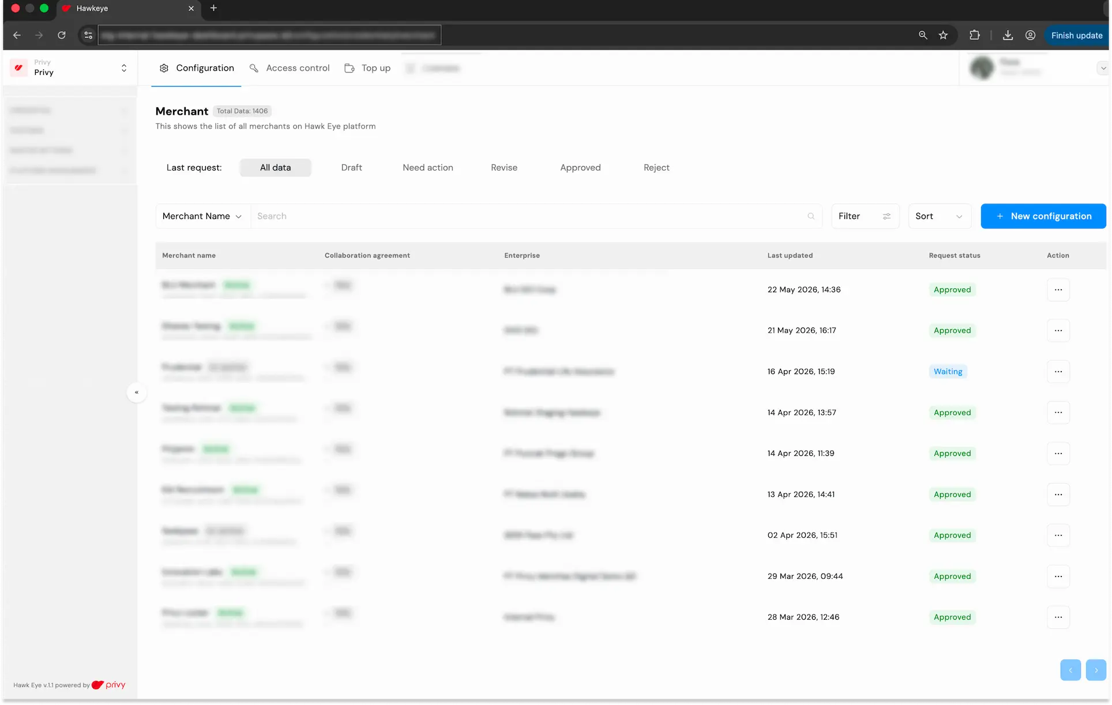Click the Request status column header
The width and height of the screenshot is (1112, 705).
coord(955,255)
